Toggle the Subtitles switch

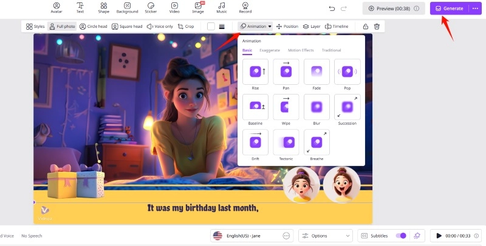tap(400, 236)
